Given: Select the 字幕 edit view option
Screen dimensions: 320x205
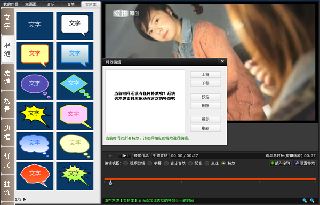Looking at the screenshot, I should [x=149, y=163].
